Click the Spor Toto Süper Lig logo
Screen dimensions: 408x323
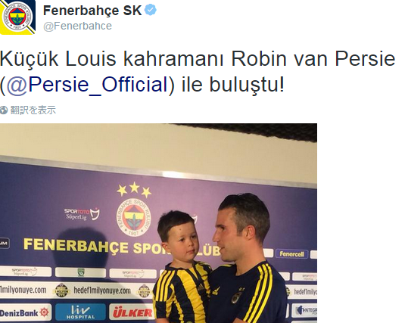pyautogui.click(x=82, y=214)
